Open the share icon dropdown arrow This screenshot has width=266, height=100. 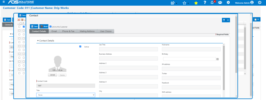[177, 3]
